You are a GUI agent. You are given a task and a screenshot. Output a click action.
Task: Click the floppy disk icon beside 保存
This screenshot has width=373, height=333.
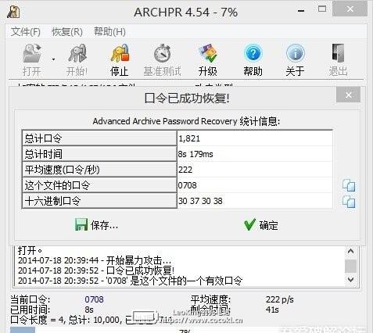[81, 224]
